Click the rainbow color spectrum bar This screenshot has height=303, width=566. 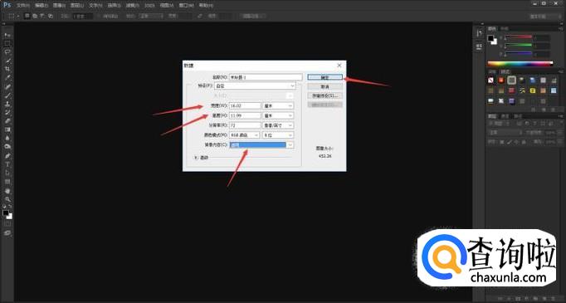(x=520, y=64)
